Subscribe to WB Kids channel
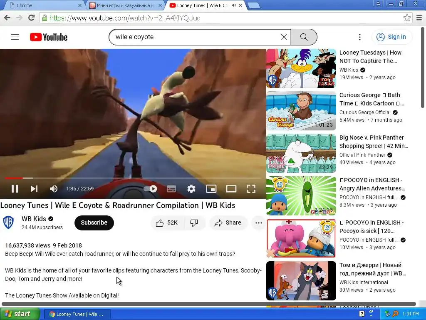 coord(94,222)
